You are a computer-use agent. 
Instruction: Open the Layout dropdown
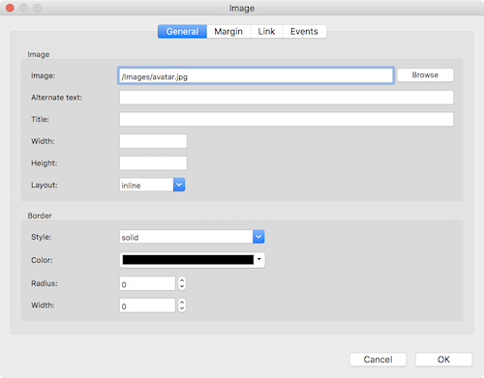152,185
